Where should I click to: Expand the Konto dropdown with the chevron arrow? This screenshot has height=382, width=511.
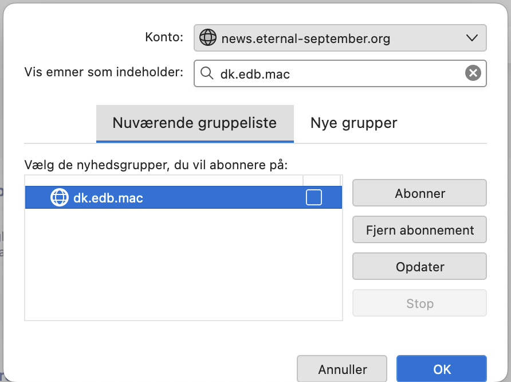(x=471, y=38)
